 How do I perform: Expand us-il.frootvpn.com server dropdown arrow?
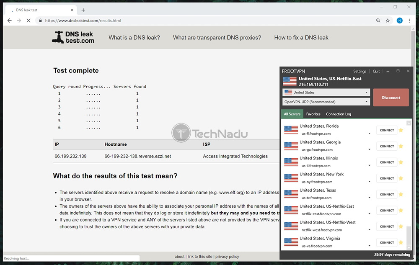click(x=369, y=165)
